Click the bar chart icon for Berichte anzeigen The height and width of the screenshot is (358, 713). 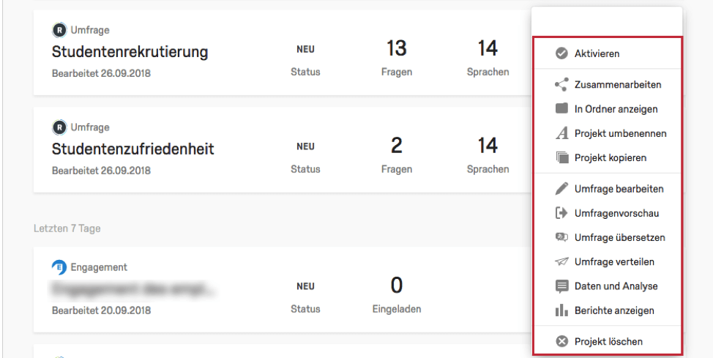pos(562,310)
